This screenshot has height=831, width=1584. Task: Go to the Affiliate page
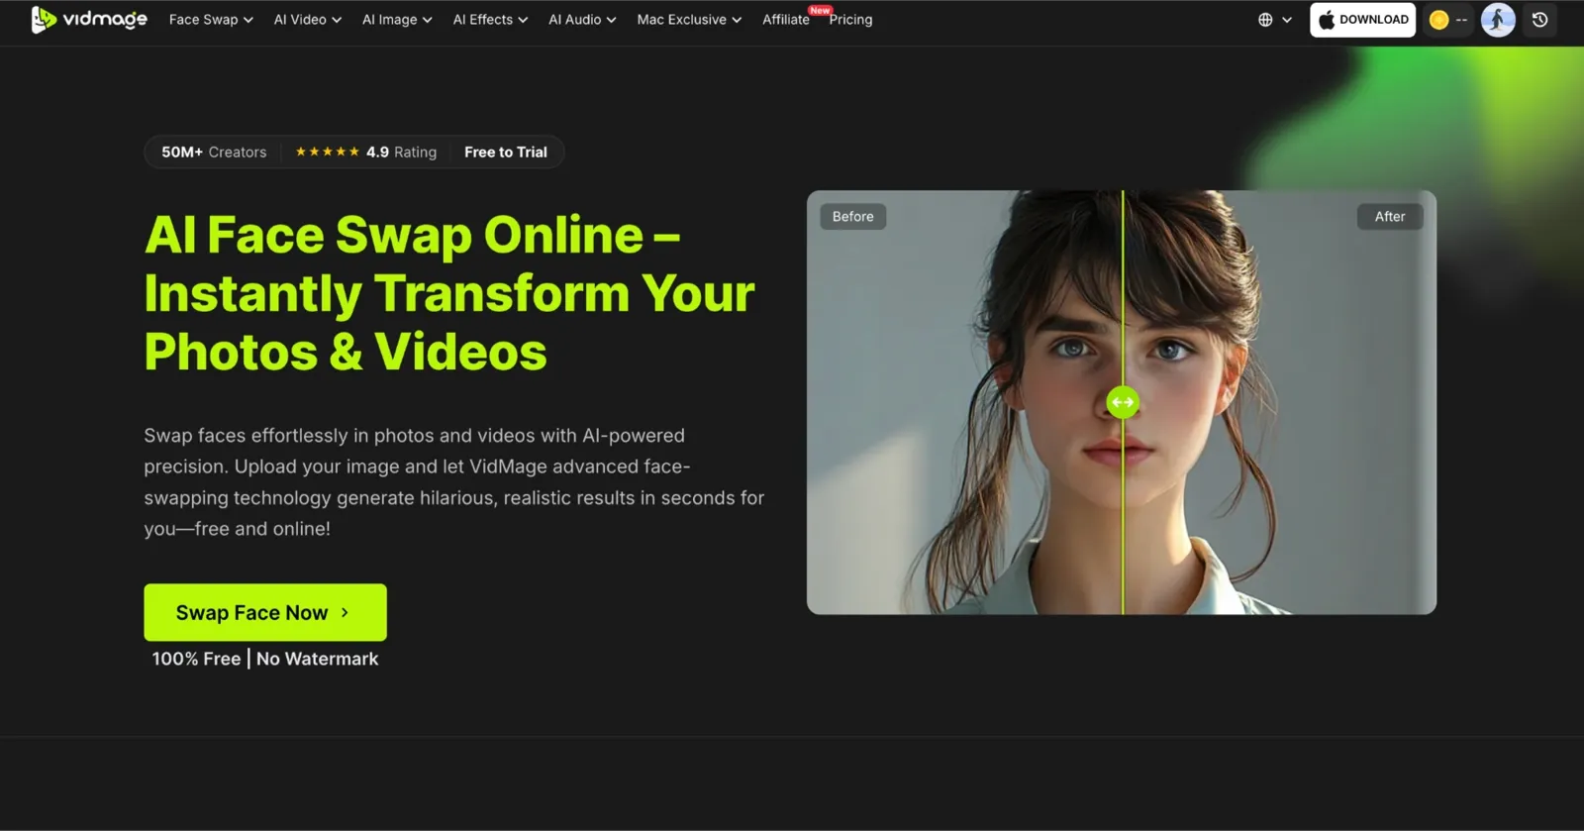[786, 20]
